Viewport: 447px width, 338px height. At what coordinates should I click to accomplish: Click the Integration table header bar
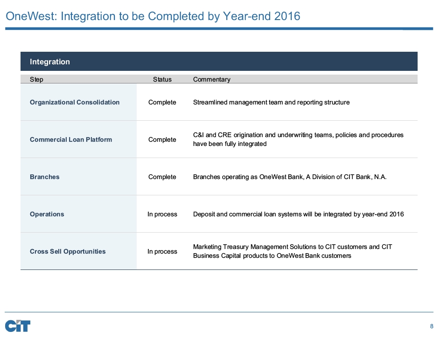(x=218, y=62)
